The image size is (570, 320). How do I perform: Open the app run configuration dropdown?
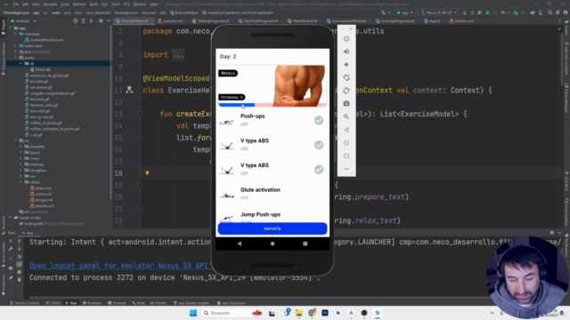click(x=405, y=12)
